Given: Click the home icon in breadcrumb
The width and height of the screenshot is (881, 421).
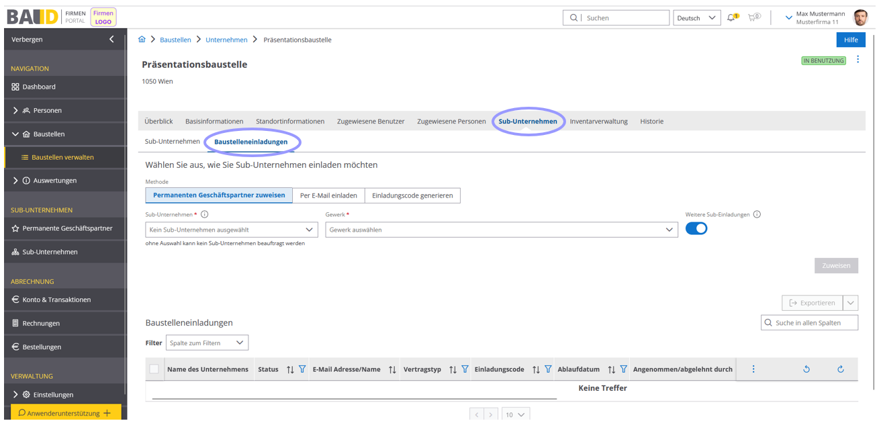Looking at the screenshot, I should coord(142,40).
